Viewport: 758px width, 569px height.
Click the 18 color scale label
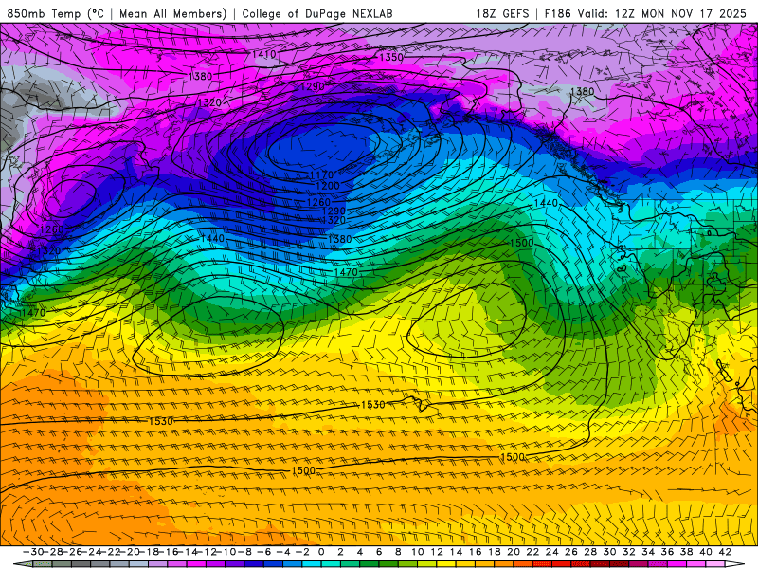click(x=494, y=552)
